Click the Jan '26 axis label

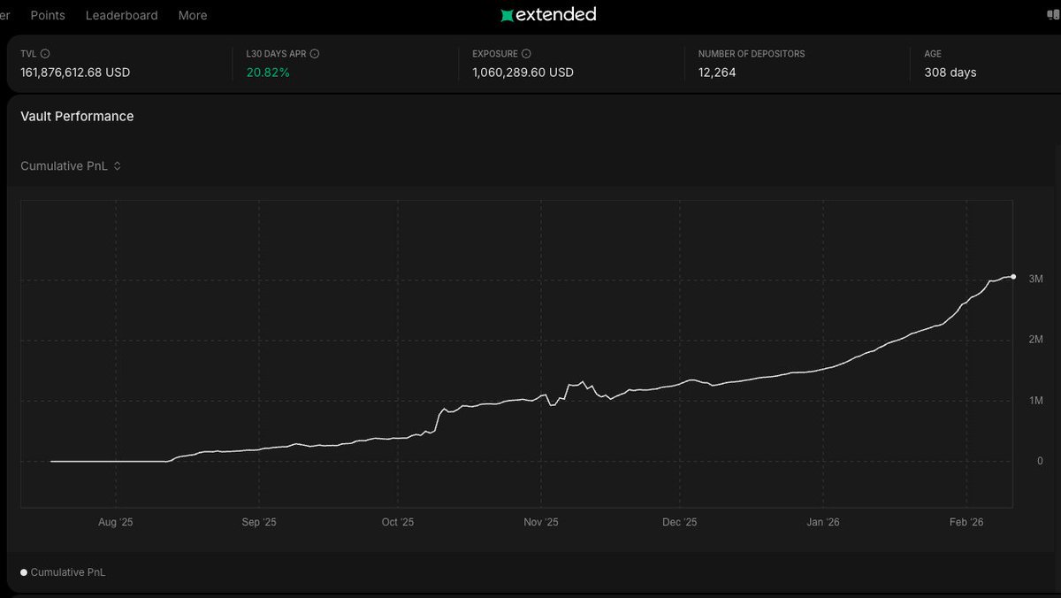(x=823, y=522)
